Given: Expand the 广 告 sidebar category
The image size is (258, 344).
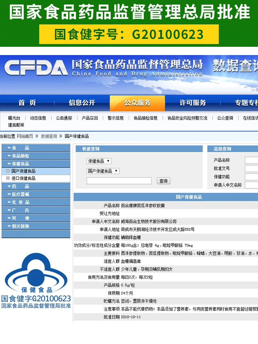Looking at the screenshot, I should 36,210.
